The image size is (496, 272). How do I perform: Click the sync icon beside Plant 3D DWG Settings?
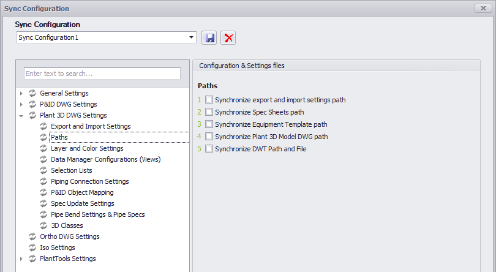click(32, 115)
